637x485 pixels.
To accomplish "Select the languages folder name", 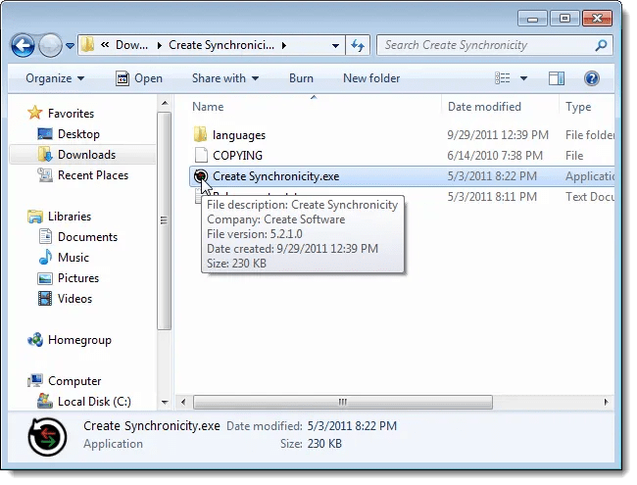I will [x=239, y=135].
